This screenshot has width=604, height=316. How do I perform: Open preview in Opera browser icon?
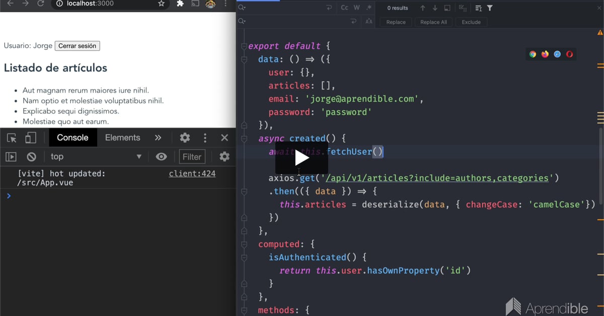click(569, 54)
